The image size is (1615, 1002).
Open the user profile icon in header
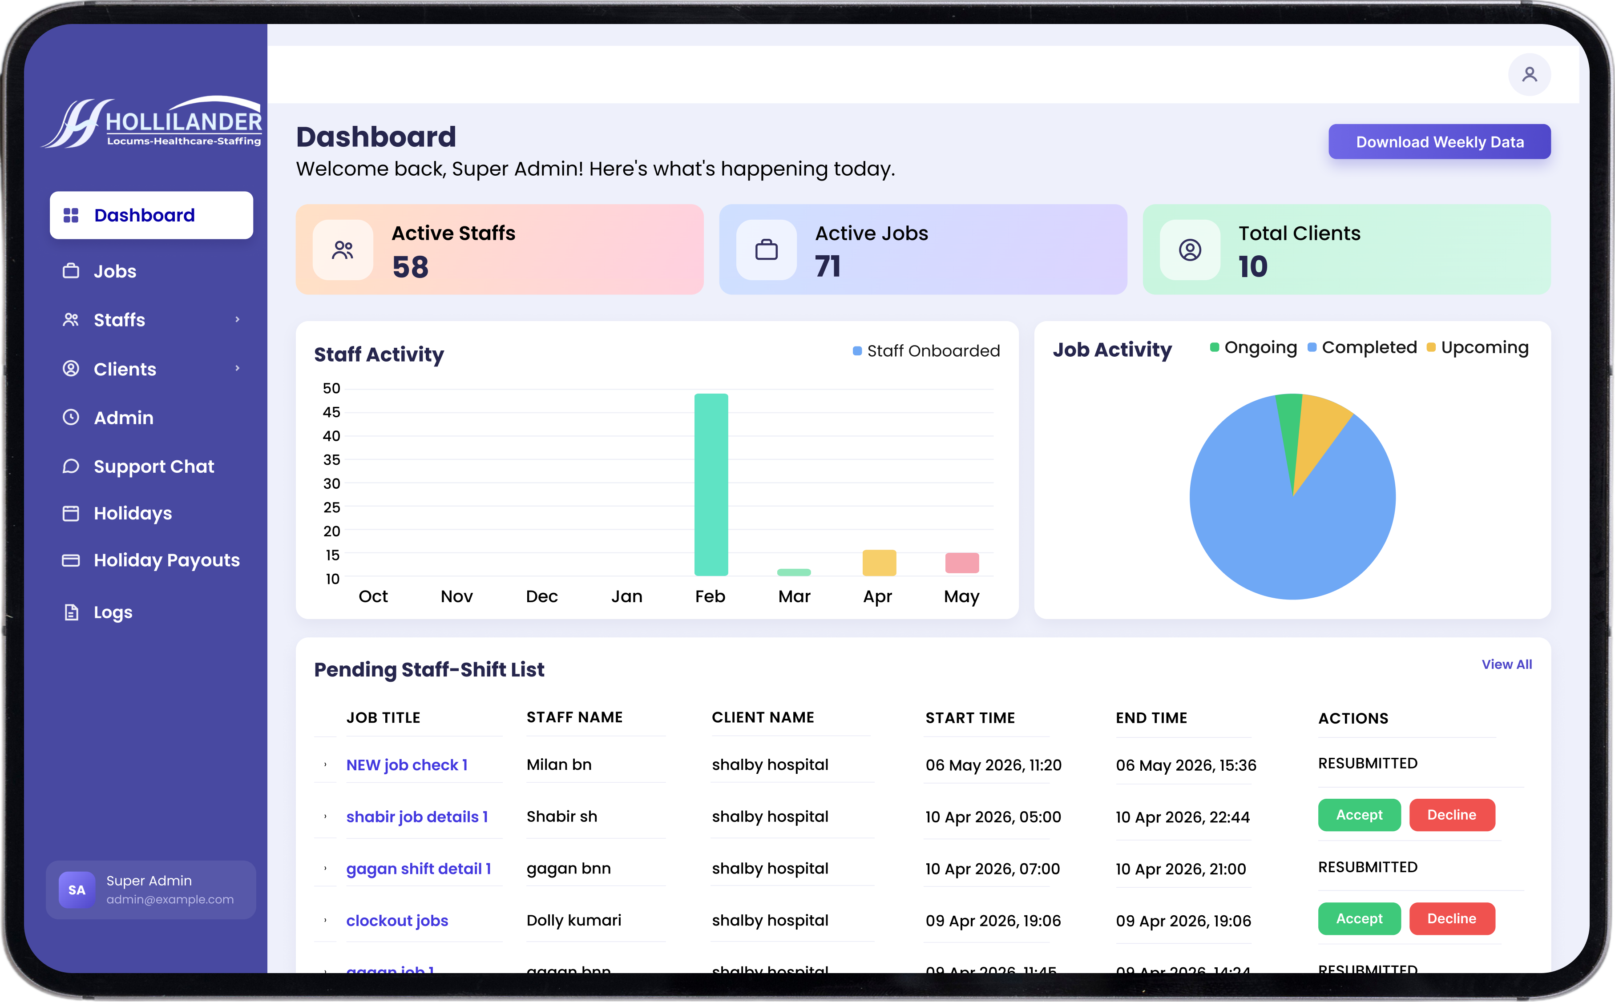click(1529, 74)
